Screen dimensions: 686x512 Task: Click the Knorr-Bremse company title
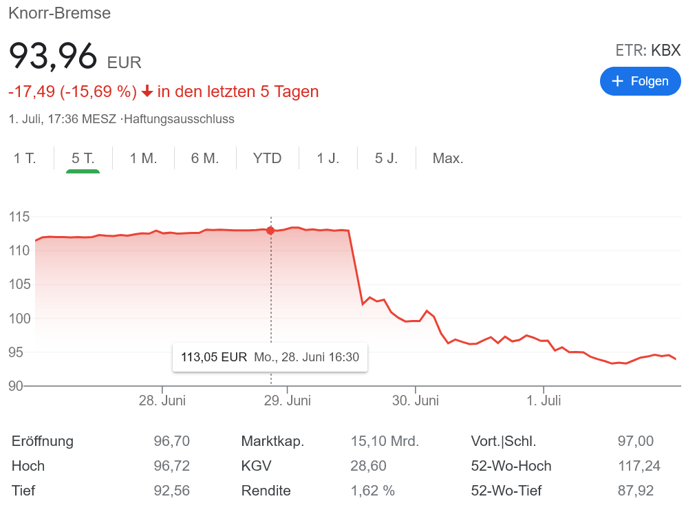[x=59, y=13]
